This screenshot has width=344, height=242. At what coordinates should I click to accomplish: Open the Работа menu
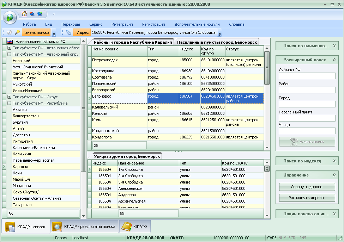pos(29,24)
